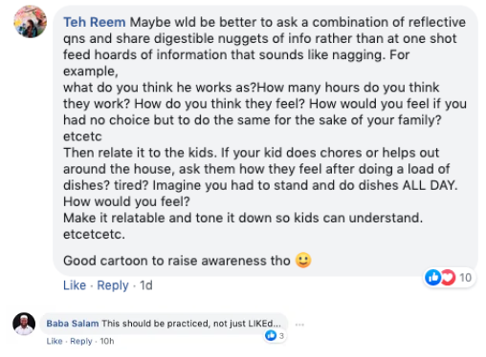This screenshot has width=486, height=357.
Task: Click the Teh Reem name link
Action: 95,22
